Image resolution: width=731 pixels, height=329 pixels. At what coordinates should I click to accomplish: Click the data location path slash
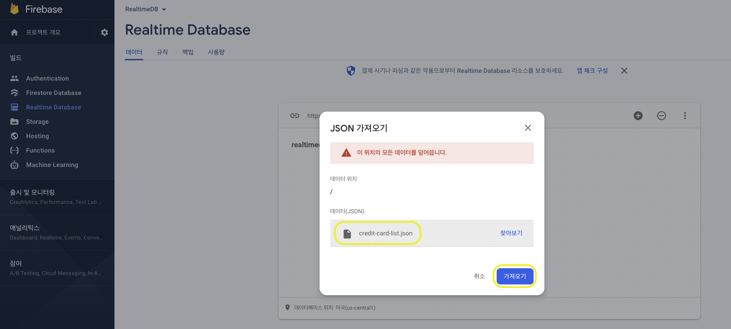[331, 192]
